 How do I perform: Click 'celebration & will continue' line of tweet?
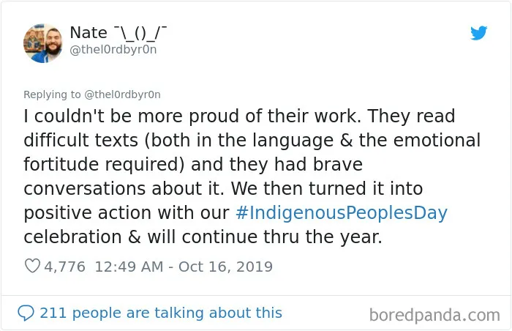click(x=141, y=237)
